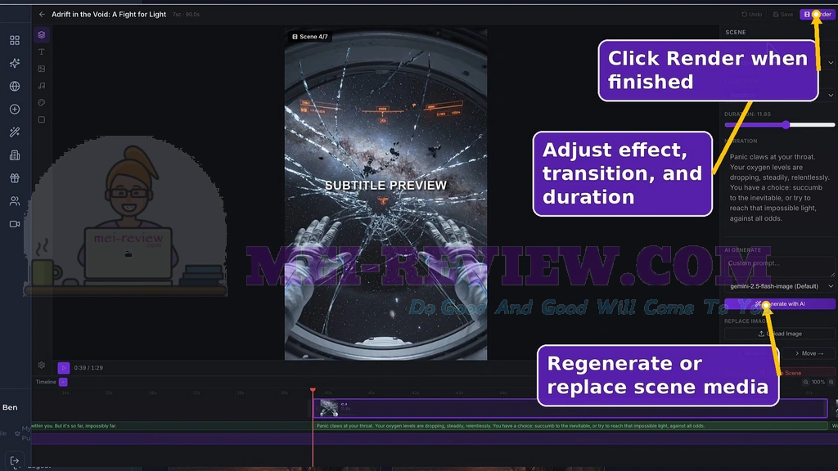Select the color palette tool icon
This screenshot has width=838, height=471.
(x=41, y=102)
